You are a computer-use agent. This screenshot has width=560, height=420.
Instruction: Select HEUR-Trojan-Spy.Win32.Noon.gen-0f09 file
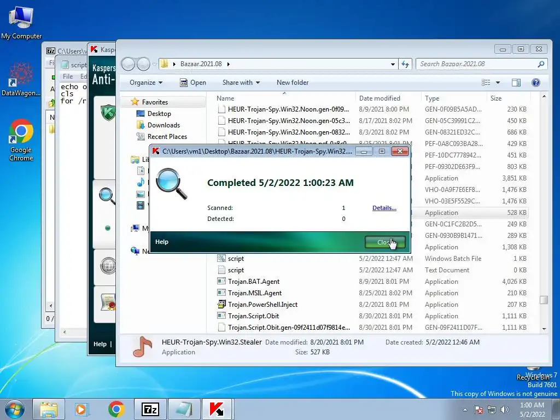pyautogui.click(x=288, y=109)
